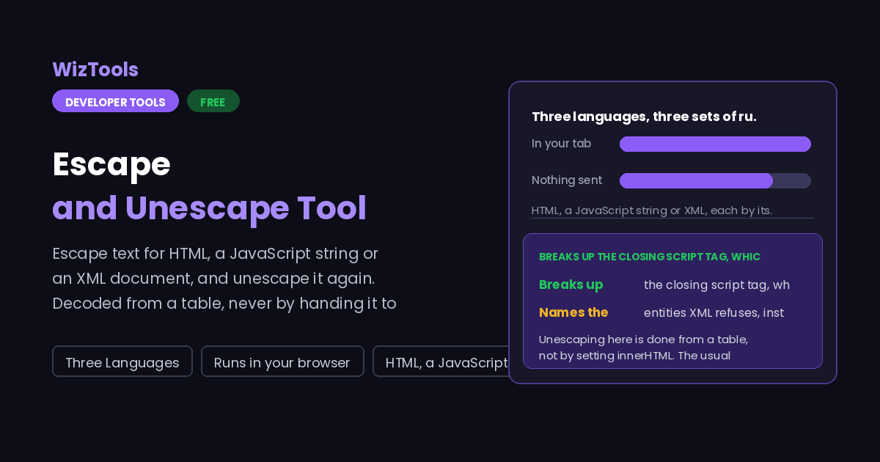Select the Runs in your browser tag

(x=282, y=362)
